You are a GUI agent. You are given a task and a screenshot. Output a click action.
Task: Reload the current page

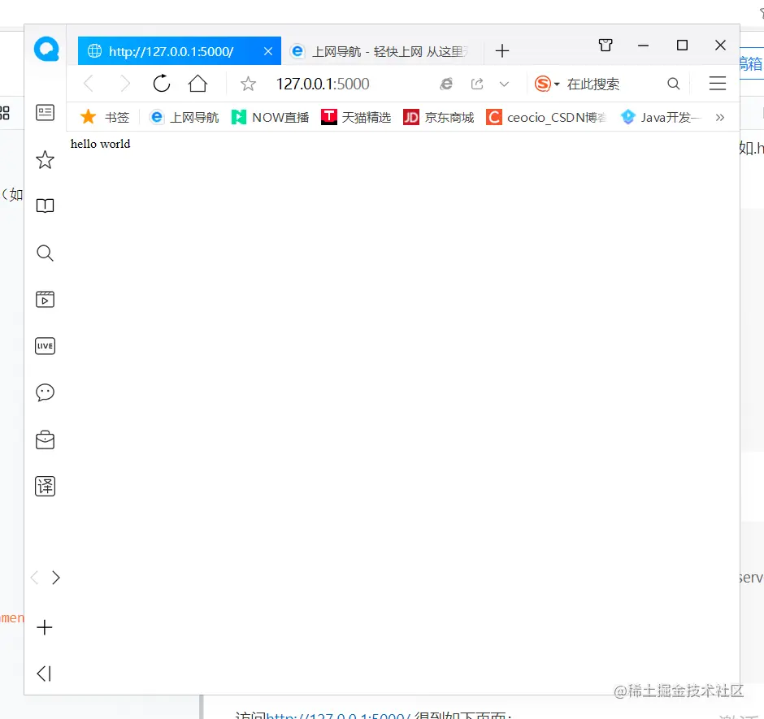162,84
